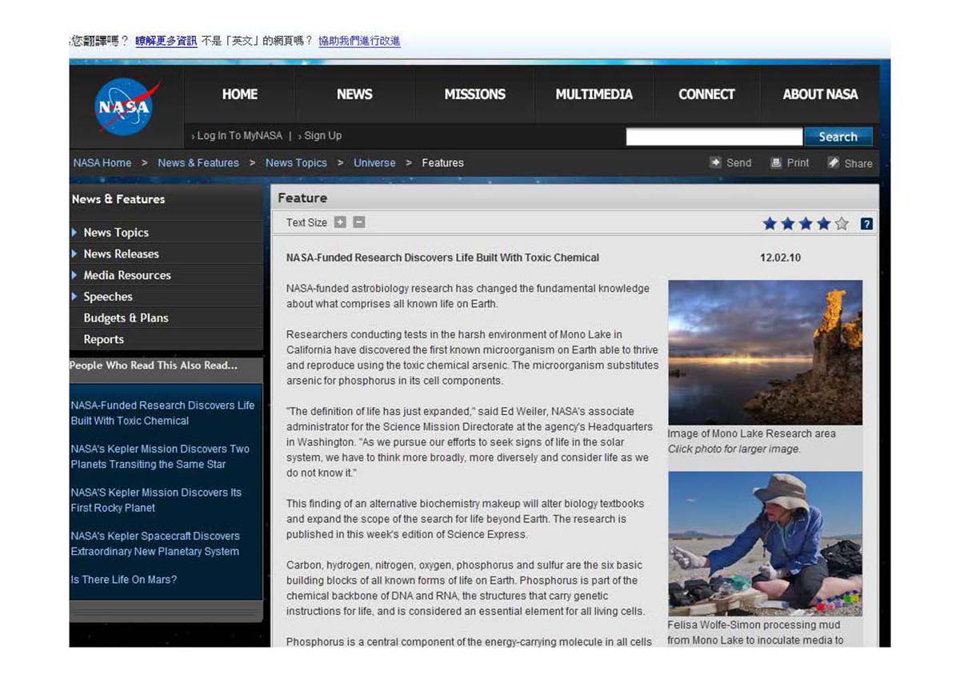
Task: Click Log In To MyNASA link
Action: pyautogui.click(x=239, y=136)
